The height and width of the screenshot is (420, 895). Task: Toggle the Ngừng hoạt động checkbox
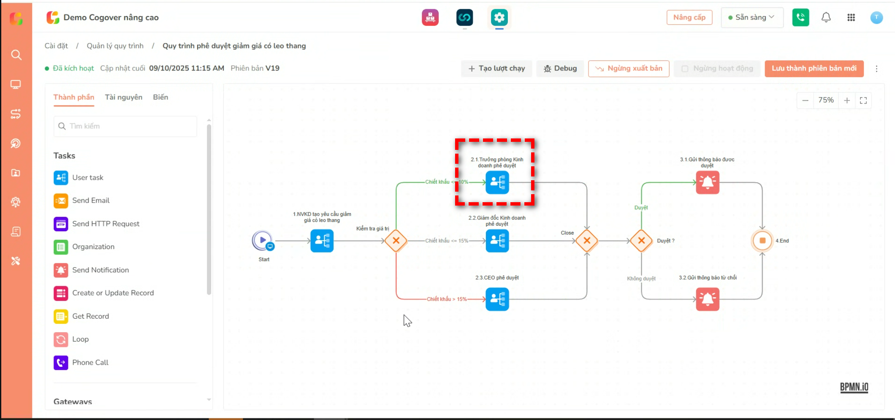point(685,69)
